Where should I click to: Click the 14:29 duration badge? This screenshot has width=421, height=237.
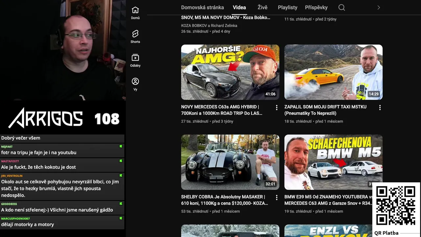point(374,94)
